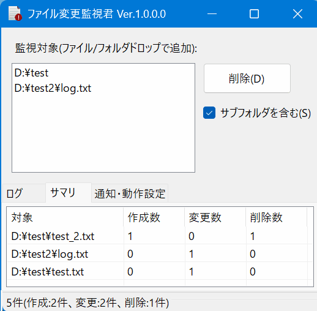Select the サマリ tab

[x=69, y=193]
